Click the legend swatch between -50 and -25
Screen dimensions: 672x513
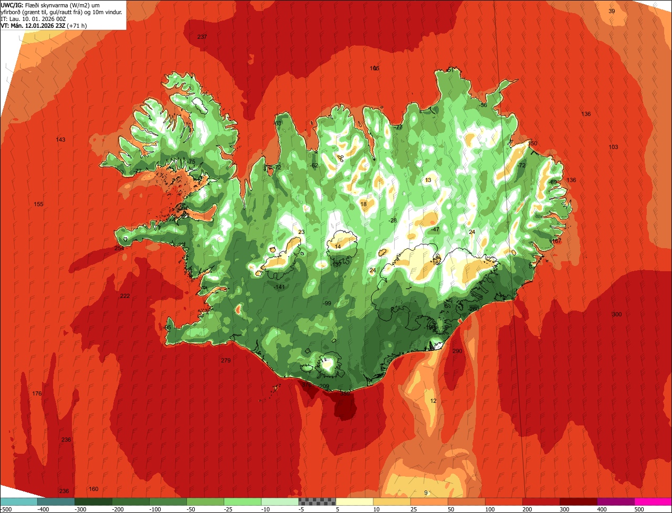click(x=205, y=501)
